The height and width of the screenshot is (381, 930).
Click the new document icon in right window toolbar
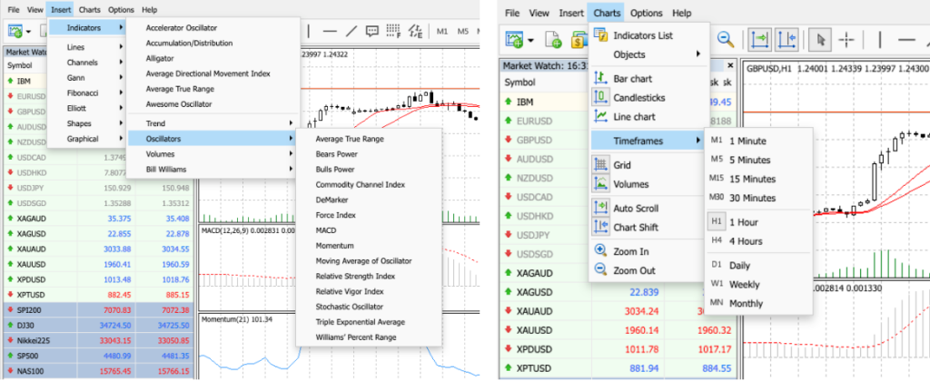coord(553,40)
